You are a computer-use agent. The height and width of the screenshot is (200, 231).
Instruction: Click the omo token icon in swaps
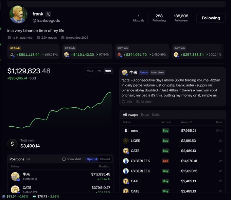pos(126,130)
